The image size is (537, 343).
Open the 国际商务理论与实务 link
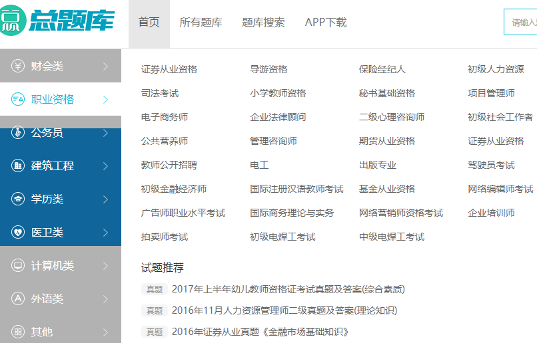tap(292, 213)
